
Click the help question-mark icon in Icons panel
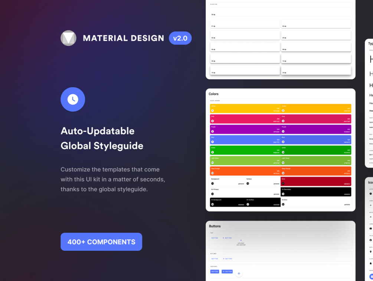[x=371, y=194]
